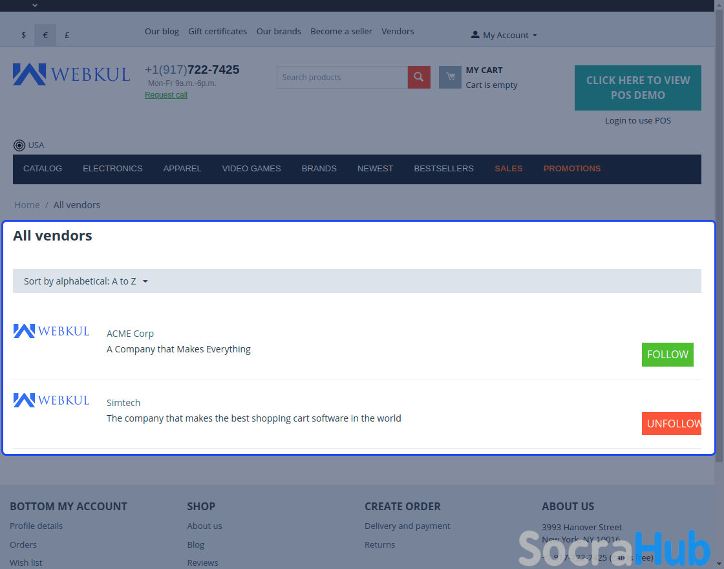Screen dimensions: 724x569
Task: Click Login to use POS text
Action: tap(637, 120)
